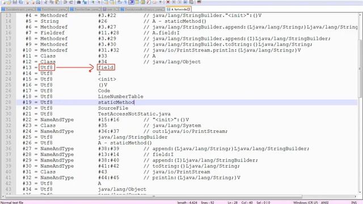Click the Paste toolbar icon

(x=57, y=2)
